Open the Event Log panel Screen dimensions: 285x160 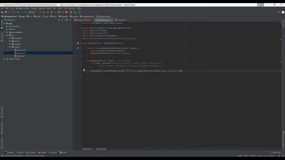click(x=275, y=152)
